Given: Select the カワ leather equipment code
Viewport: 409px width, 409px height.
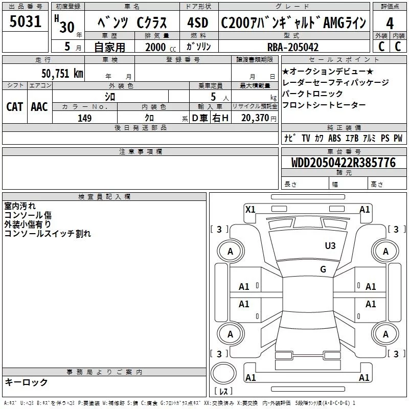Looking at the screenshot, I should click(x=319, y=138).
